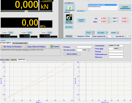Image resolution: width=132 pixels, height=103 pixels.
Task: Click the PRESIÓN button
Action: [x=69, y=36]
